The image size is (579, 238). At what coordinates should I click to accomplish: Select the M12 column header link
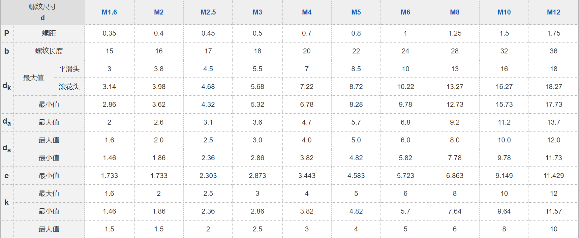click(x=554, y=12)
